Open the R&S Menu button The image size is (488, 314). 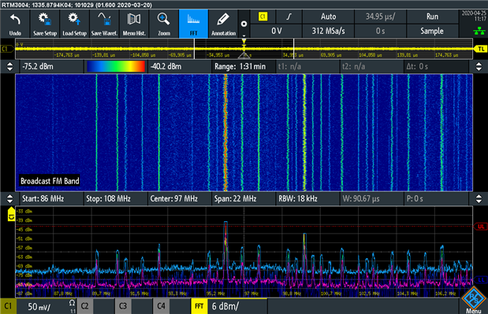(473, 301)
